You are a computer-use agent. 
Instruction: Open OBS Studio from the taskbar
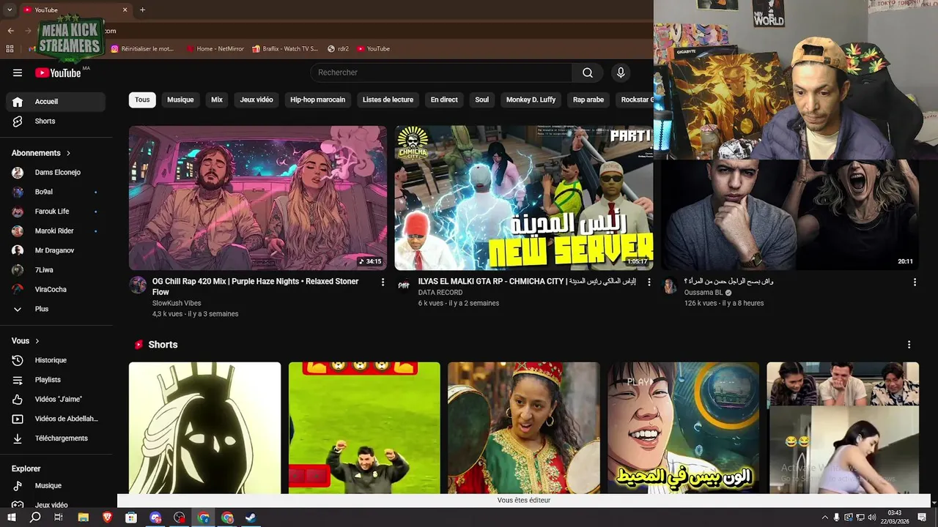click(x=180, y=517)
